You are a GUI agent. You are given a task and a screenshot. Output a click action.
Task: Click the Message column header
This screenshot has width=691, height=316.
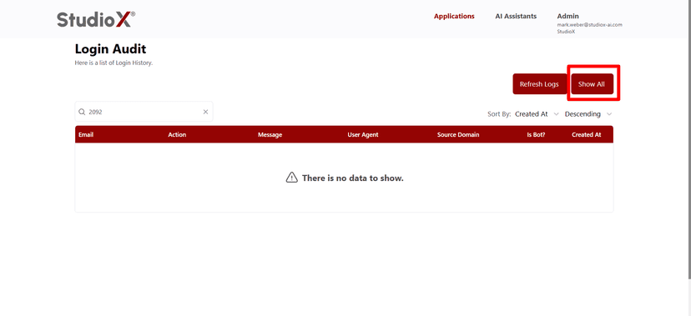click(270, 135)
